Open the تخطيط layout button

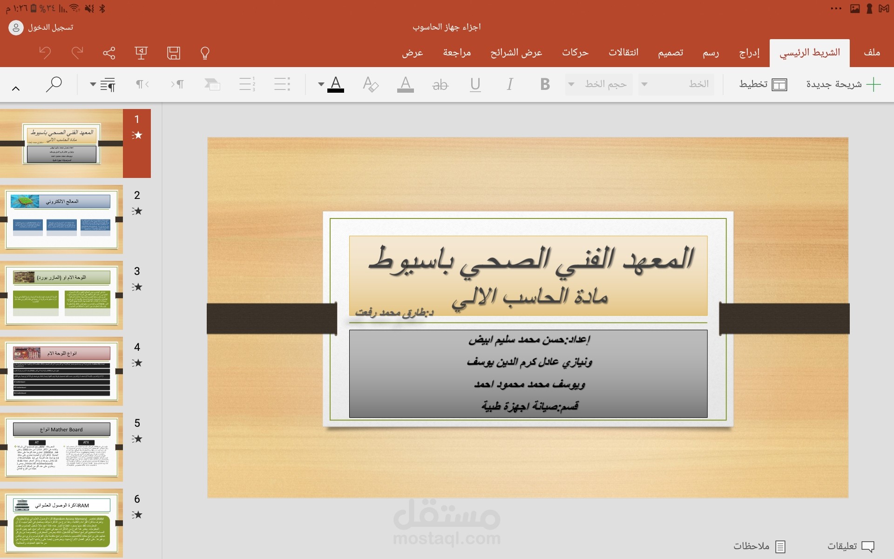point(763,84)
